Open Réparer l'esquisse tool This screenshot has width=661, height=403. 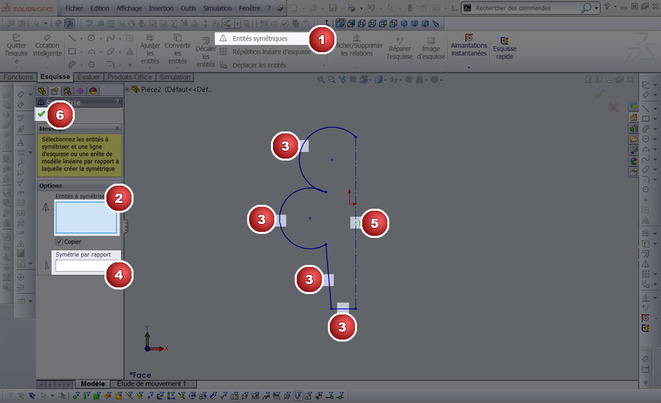tap(400, 49)
